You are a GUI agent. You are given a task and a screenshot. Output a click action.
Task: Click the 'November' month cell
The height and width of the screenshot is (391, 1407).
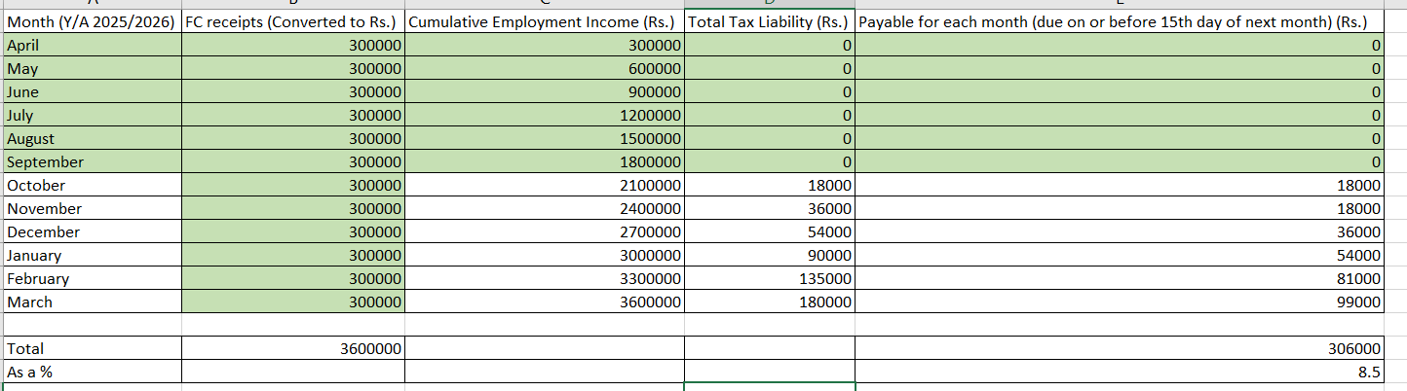[x=91, y=209]
